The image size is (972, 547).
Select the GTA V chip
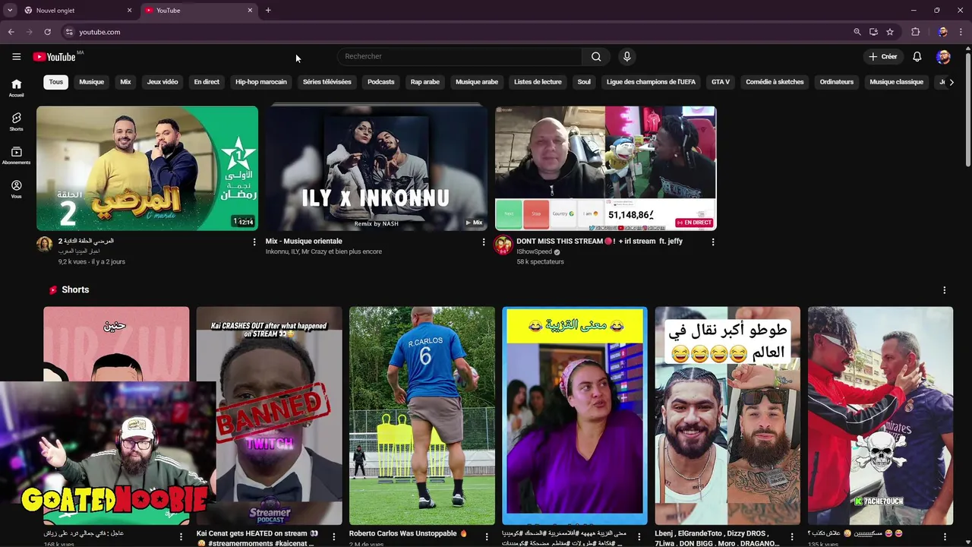[x=721, y=82]
